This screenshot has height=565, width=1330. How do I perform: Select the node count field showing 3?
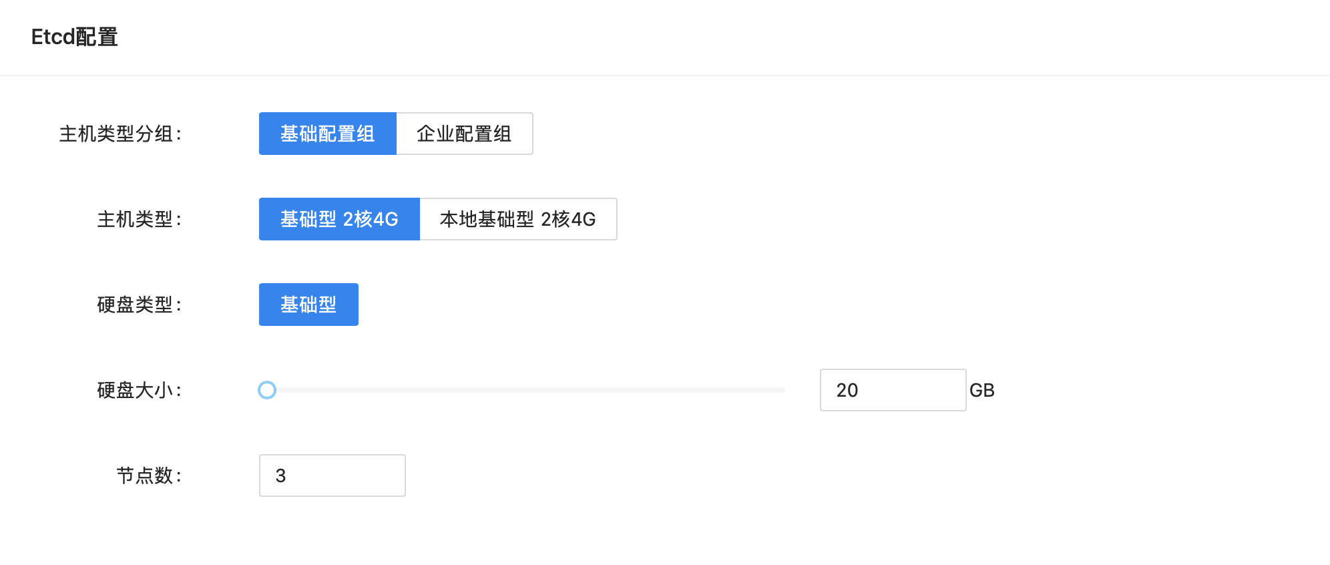coord(331,475)
